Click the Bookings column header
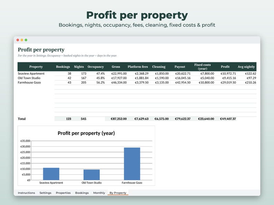274x205 pixels. [63, 67]
